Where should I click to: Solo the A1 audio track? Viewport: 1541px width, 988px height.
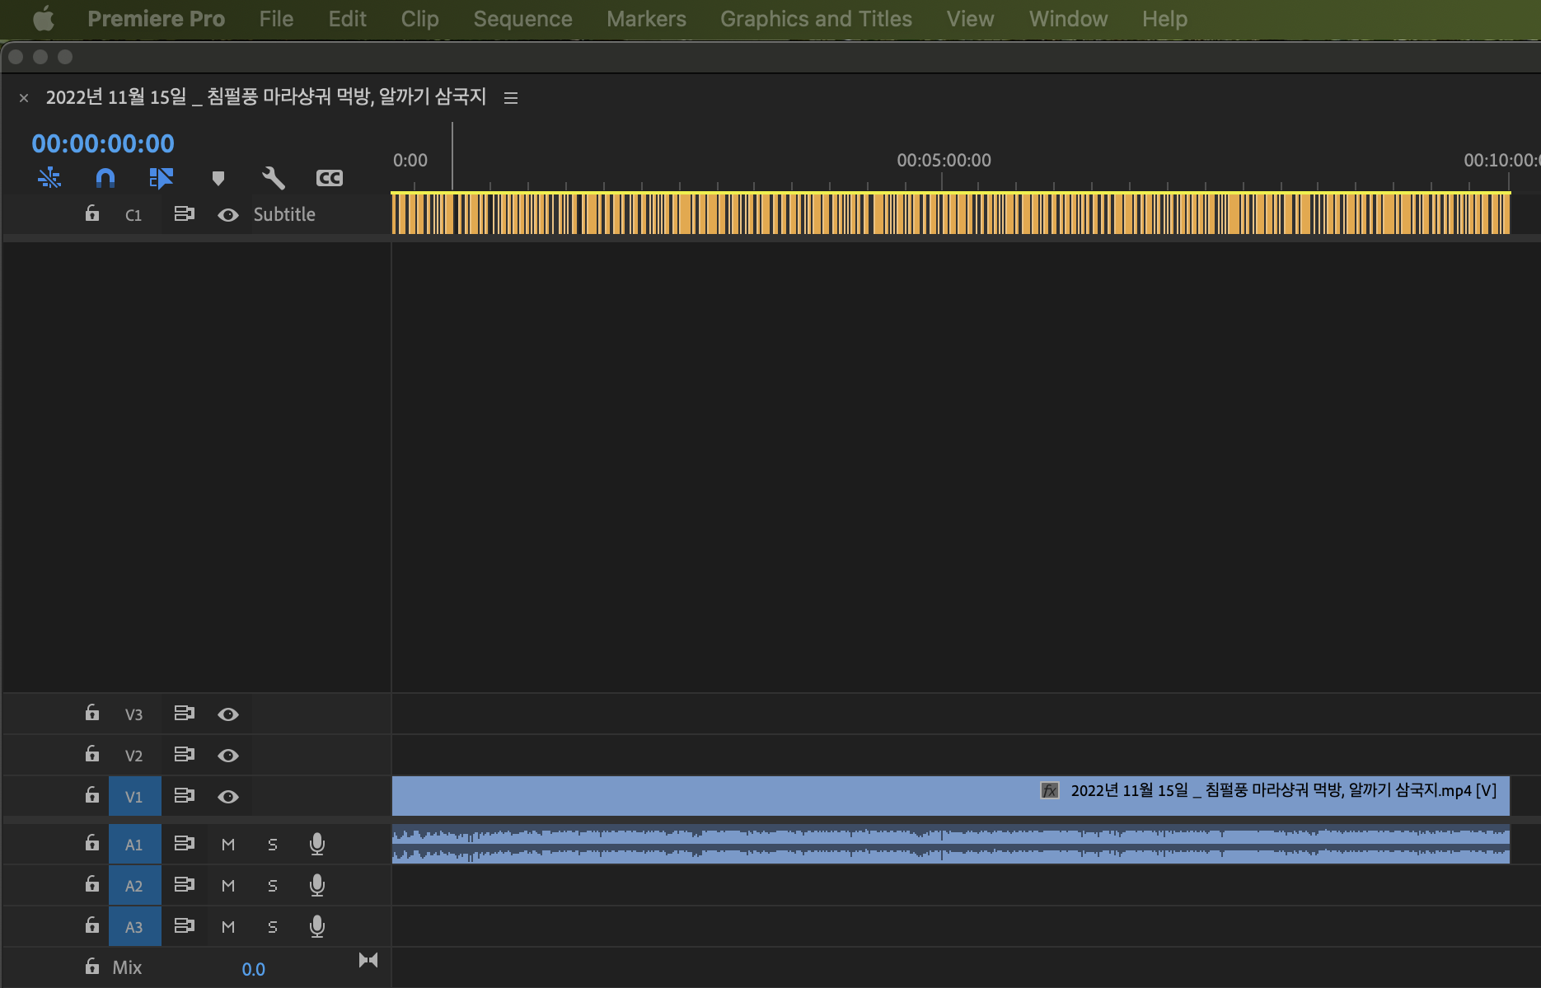tap(273, 845)
